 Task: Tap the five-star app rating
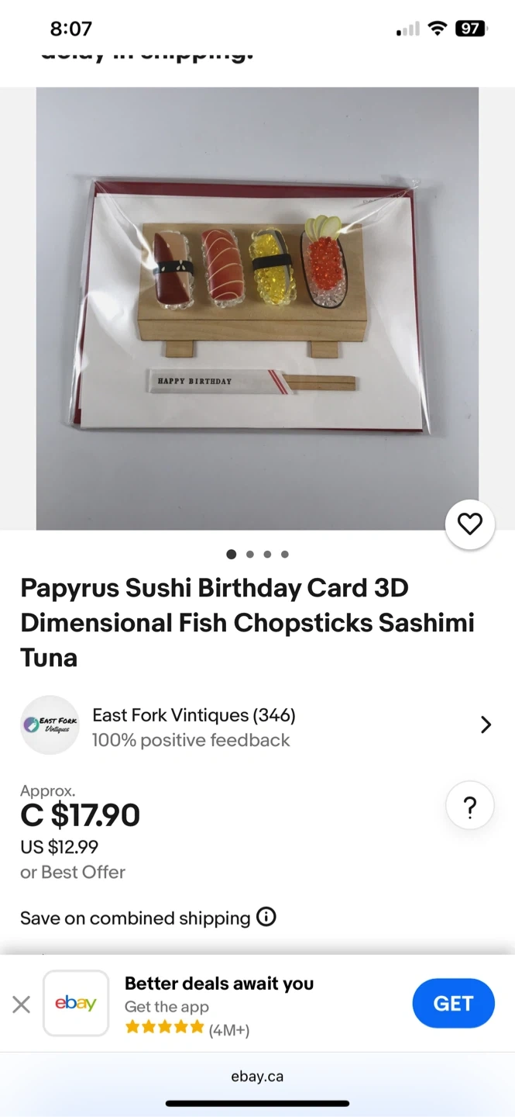(x=164, y=1027)
